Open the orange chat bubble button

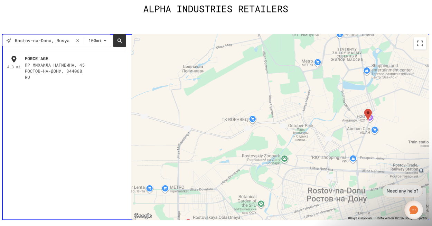tap(414, 210)
